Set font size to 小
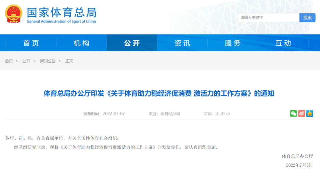This screenshot has width=320, height=171. [x=228, y=114]
